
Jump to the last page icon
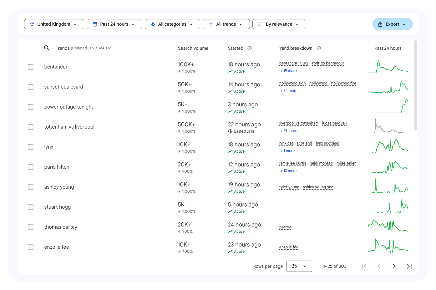click(x=409, y=266)
